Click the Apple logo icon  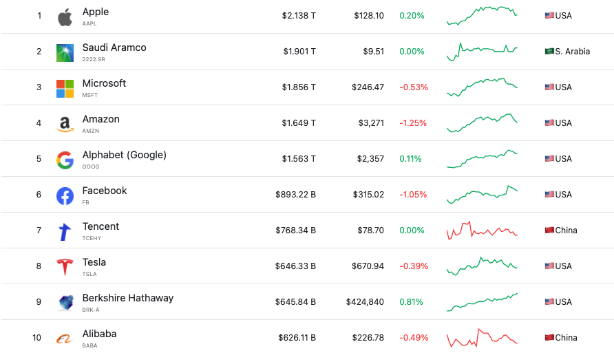pos(65,17)
